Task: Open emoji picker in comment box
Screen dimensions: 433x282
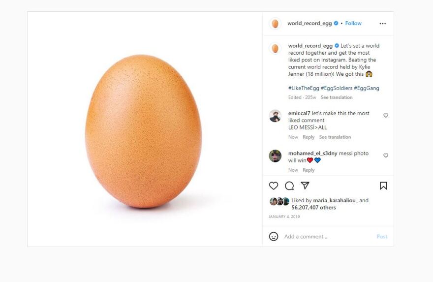Action: click(x=274, y=237)
